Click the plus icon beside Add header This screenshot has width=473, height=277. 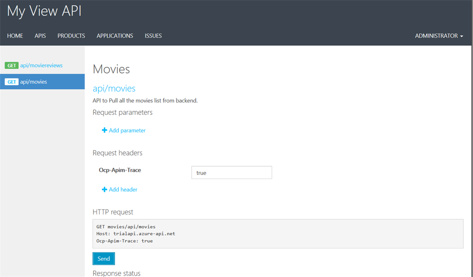point(104,190)
